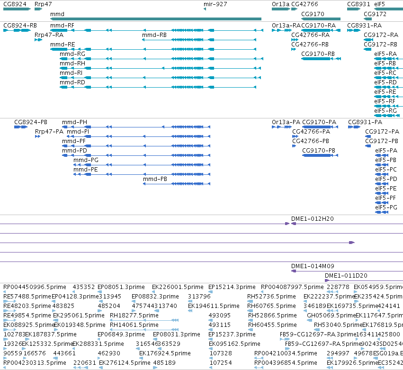This screenshot has width=403, height=370.
Task: Click the RH14061.5prime EST label
Action: 134,325
